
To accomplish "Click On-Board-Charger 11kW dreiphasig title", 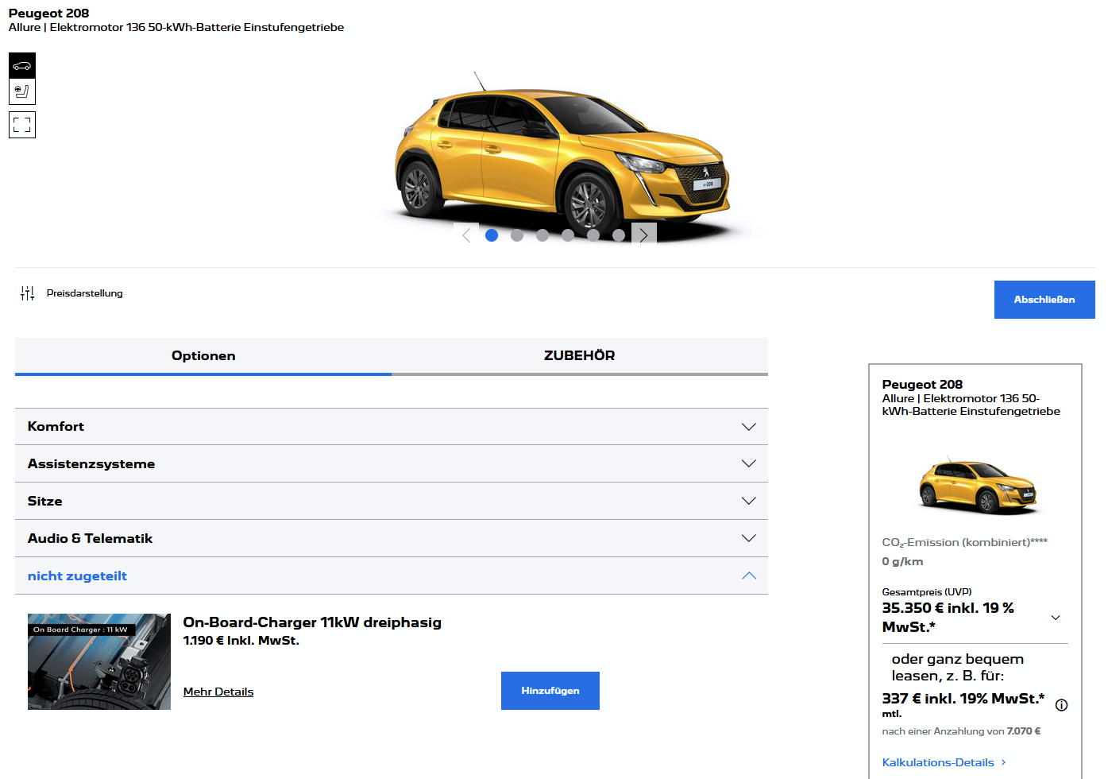I will point(312,622).
